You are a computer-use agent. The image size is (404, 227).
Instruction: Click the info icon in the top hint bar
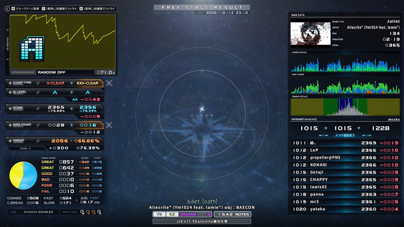[x=7, y=9]
